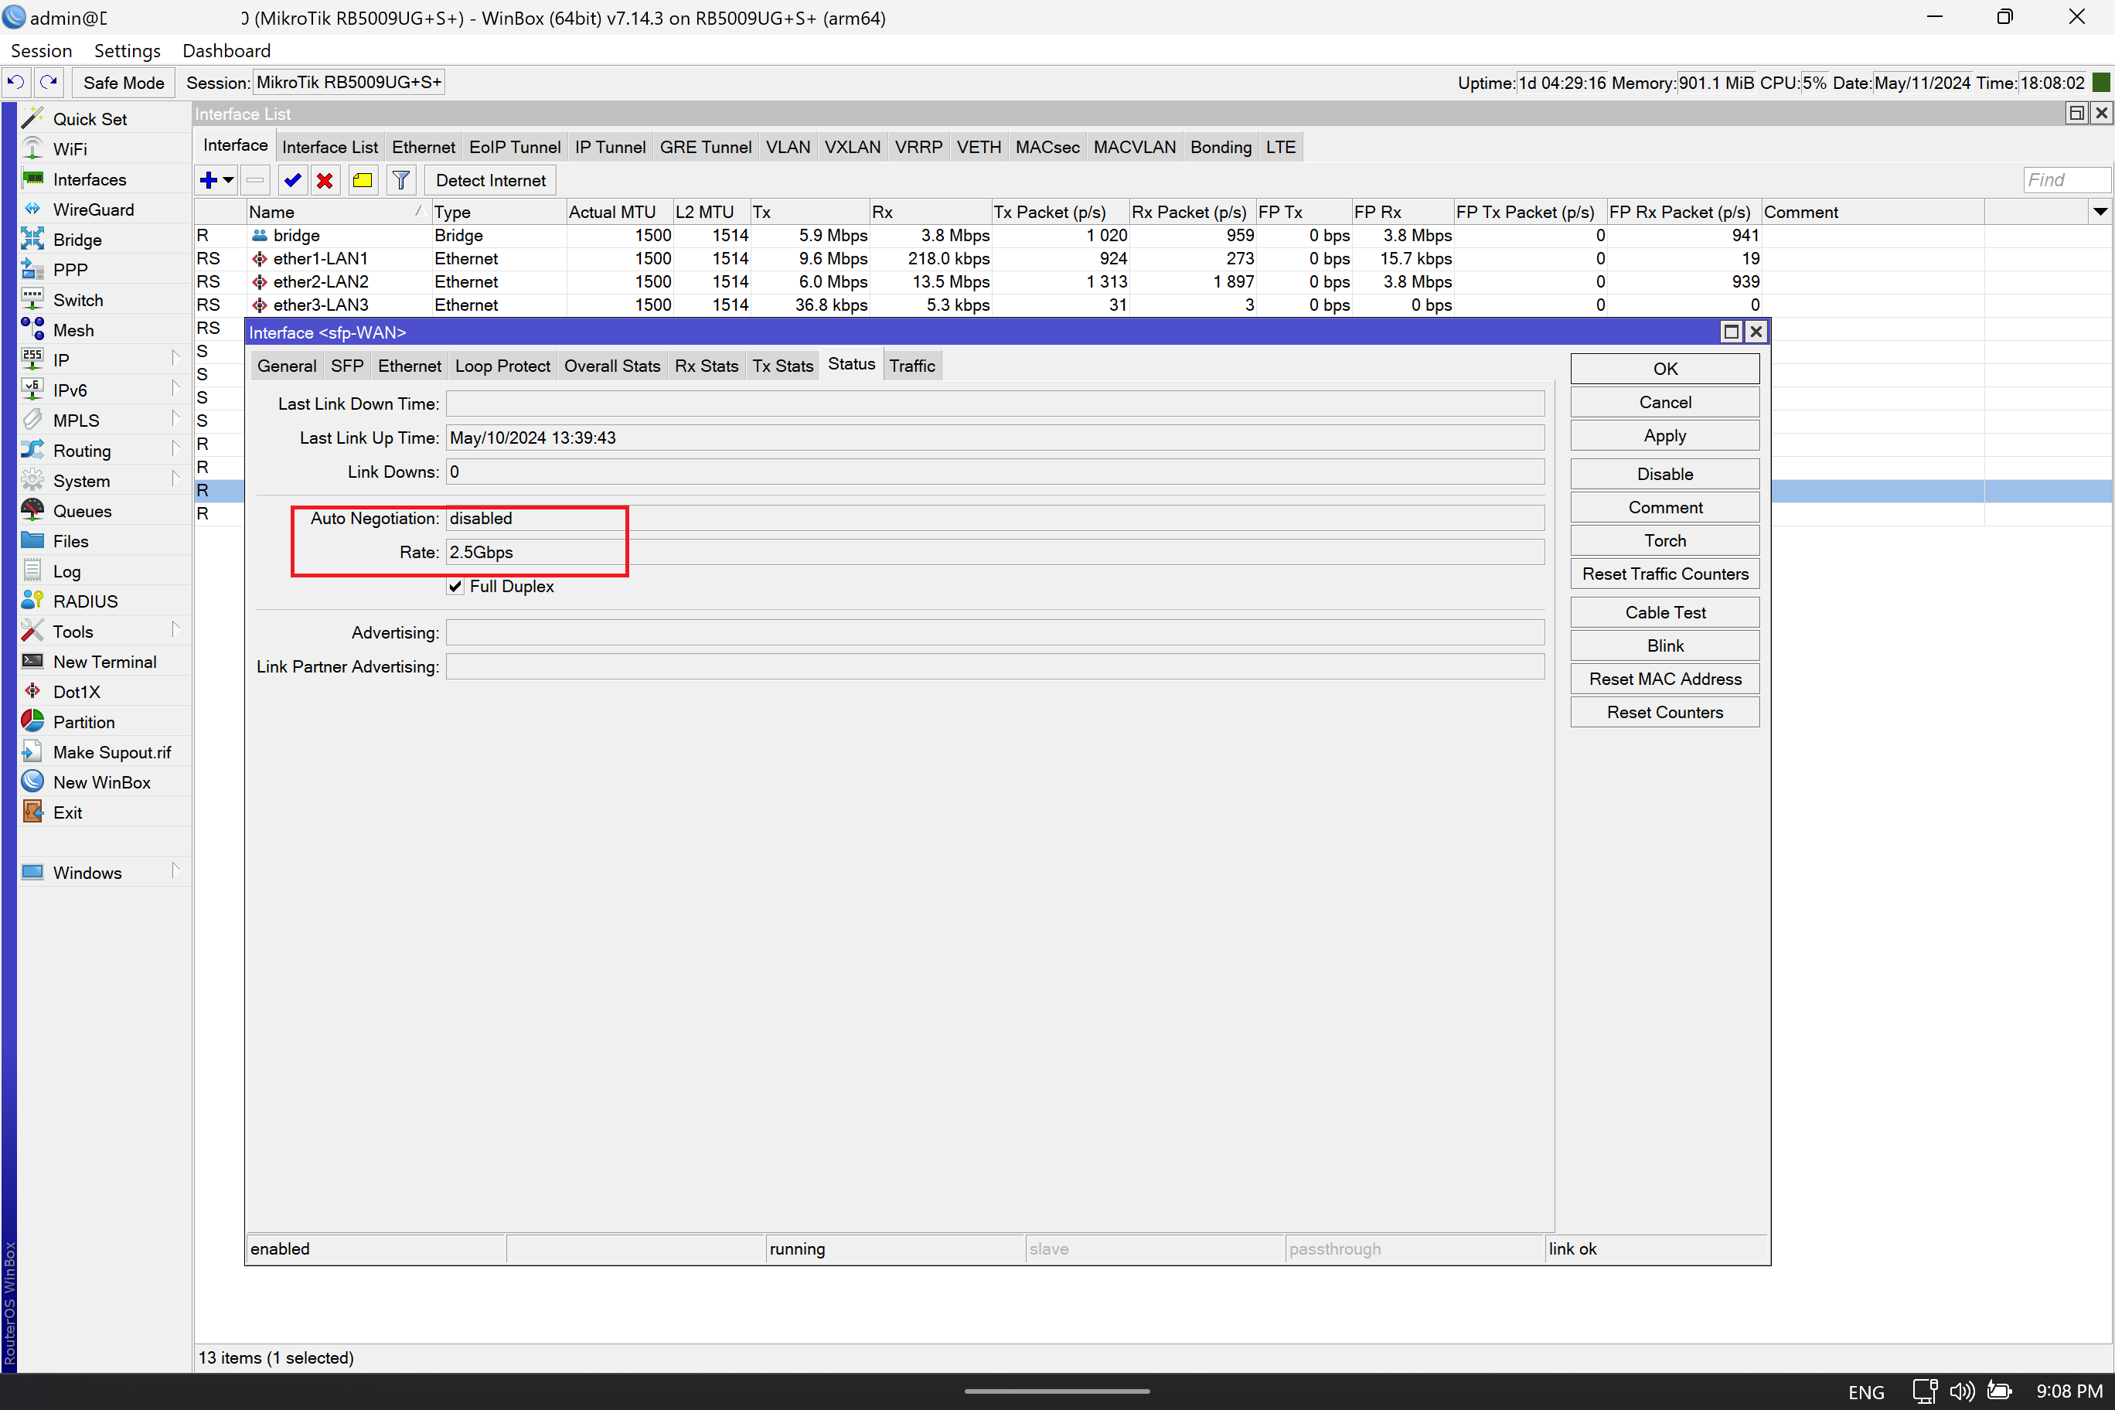Viewport: 2115px width, 1410px height.
Task: Click OK in the sfp-WAN dialog
Action: [x=1664, y=369]
